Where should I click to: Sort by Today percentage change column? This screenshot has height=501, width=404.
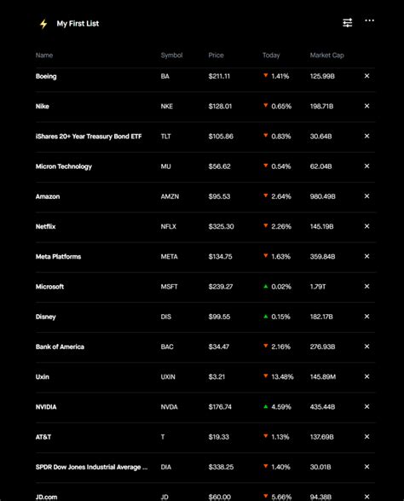pyautogui.click(x=271, y=55)
